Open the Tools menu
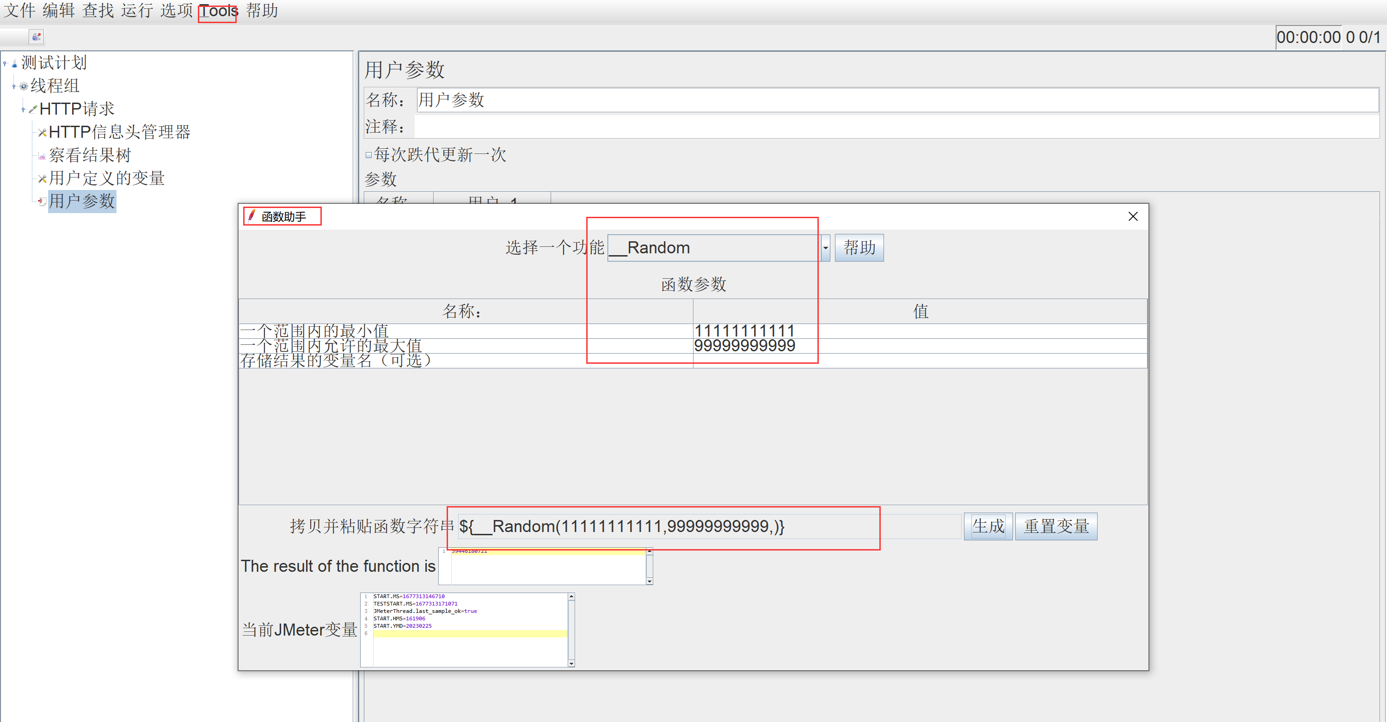This screenshot has width=1387, height=722. point(218,11)
